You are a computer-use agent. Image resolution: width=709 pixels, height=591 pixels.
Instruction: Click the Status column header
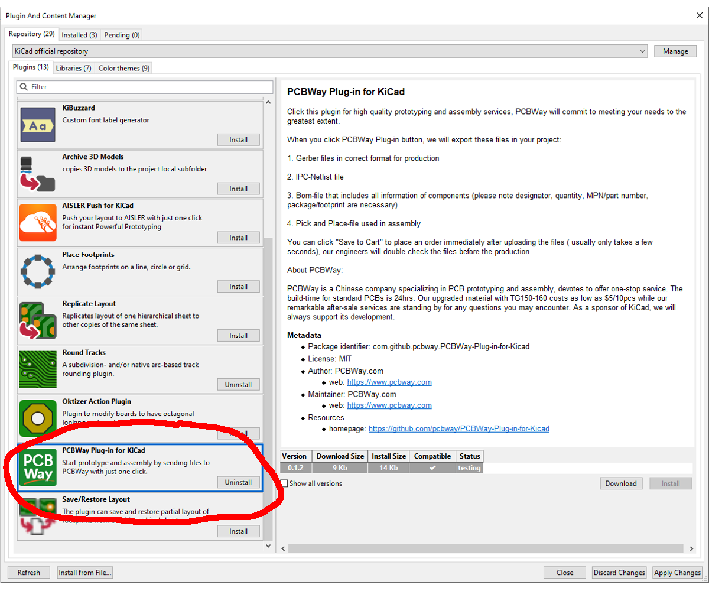coord(470,456)
